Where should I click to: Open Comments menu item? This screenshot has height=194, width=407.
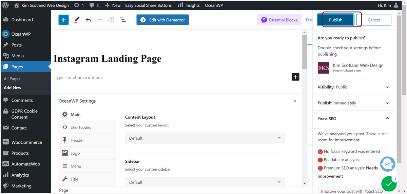point(25,100)
